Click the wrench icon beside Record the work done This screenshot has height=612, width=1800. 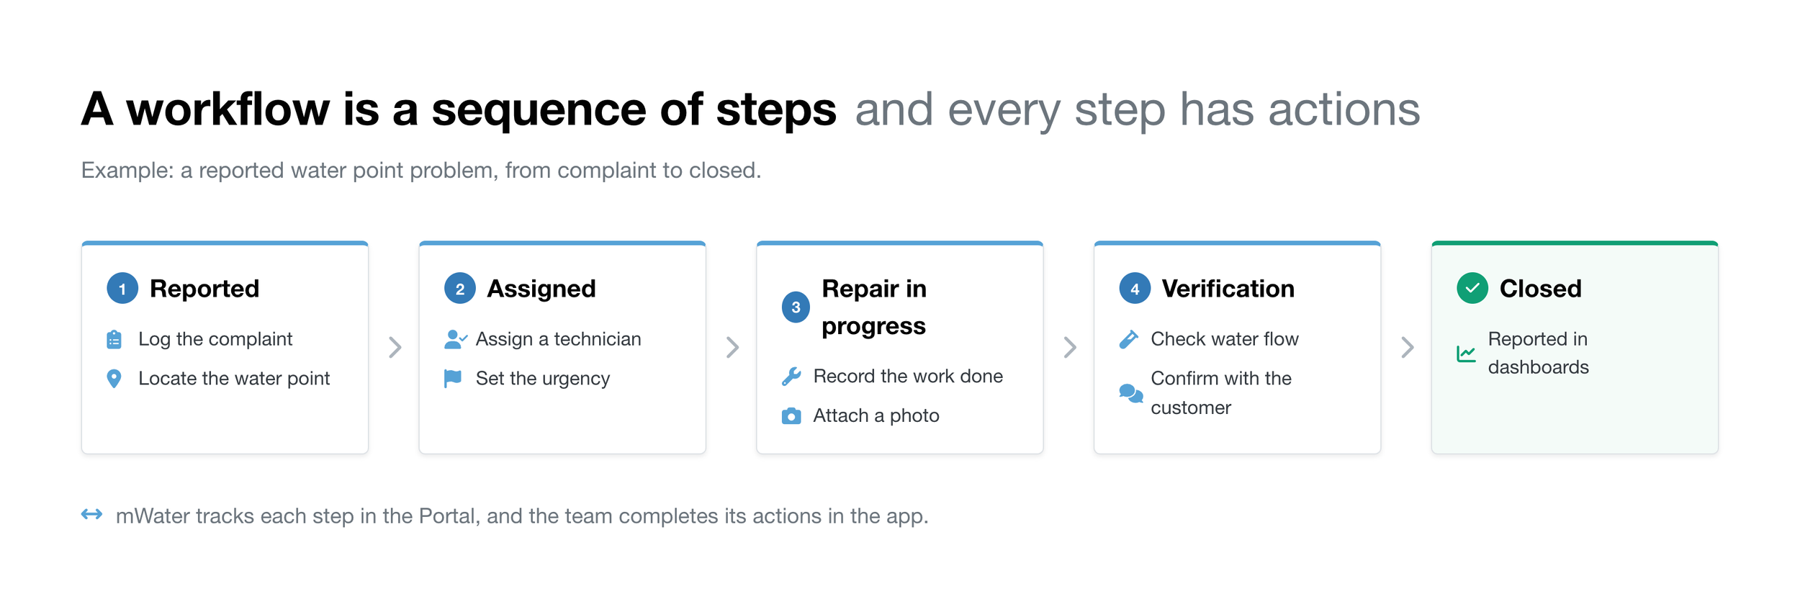click(x=791, y=377)
